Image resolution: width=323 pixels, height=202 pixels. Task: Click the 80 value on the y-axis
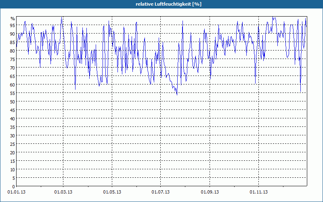point(13,51)
